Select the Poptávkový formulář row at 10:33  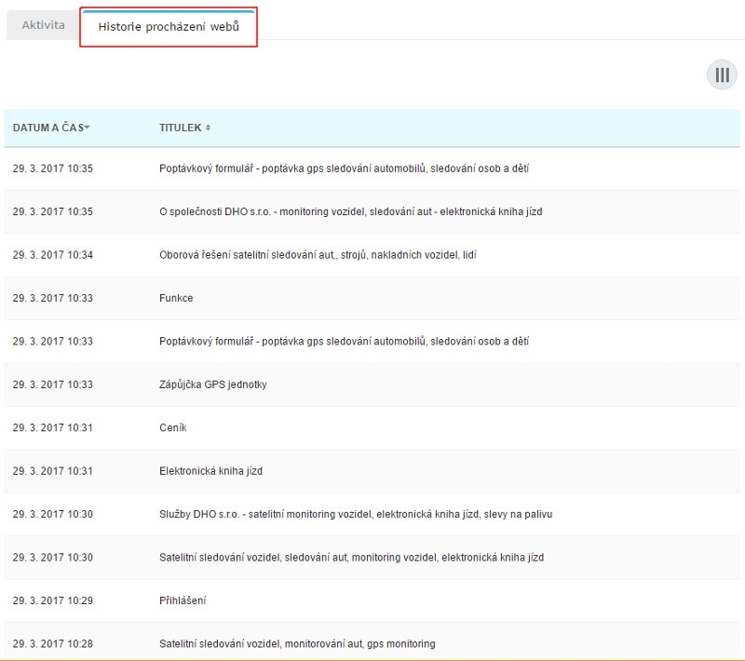pos(344,341)
